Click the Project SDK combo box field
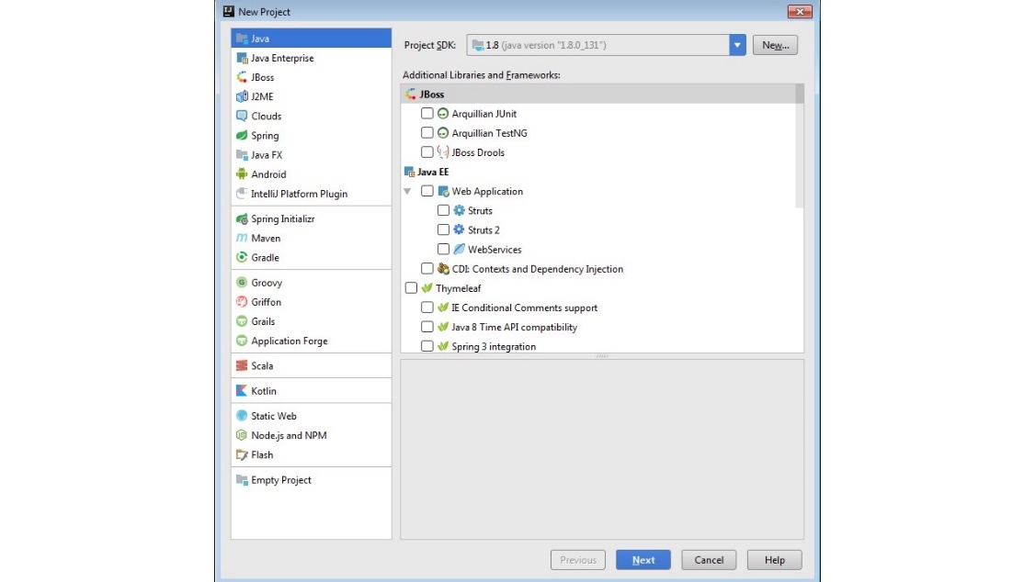The image size is (1035, 582). point(597,45)
